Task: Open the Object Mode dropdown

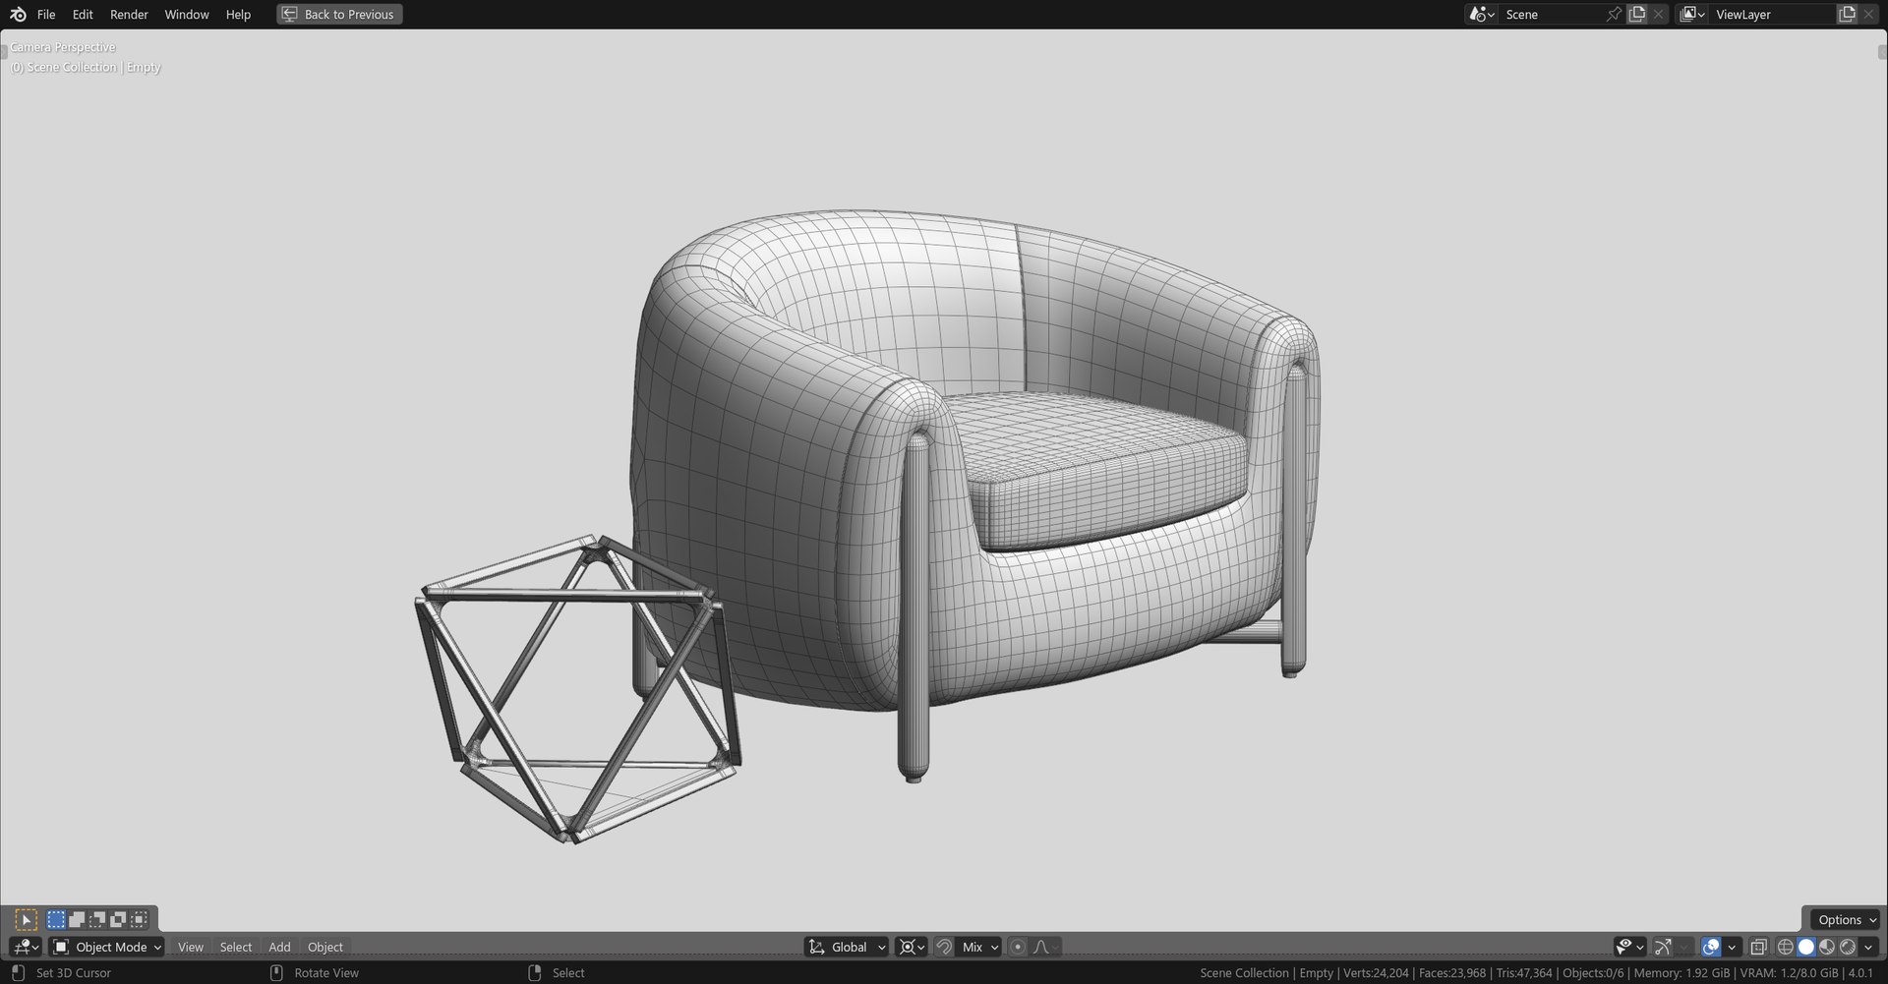Action: 107,947
